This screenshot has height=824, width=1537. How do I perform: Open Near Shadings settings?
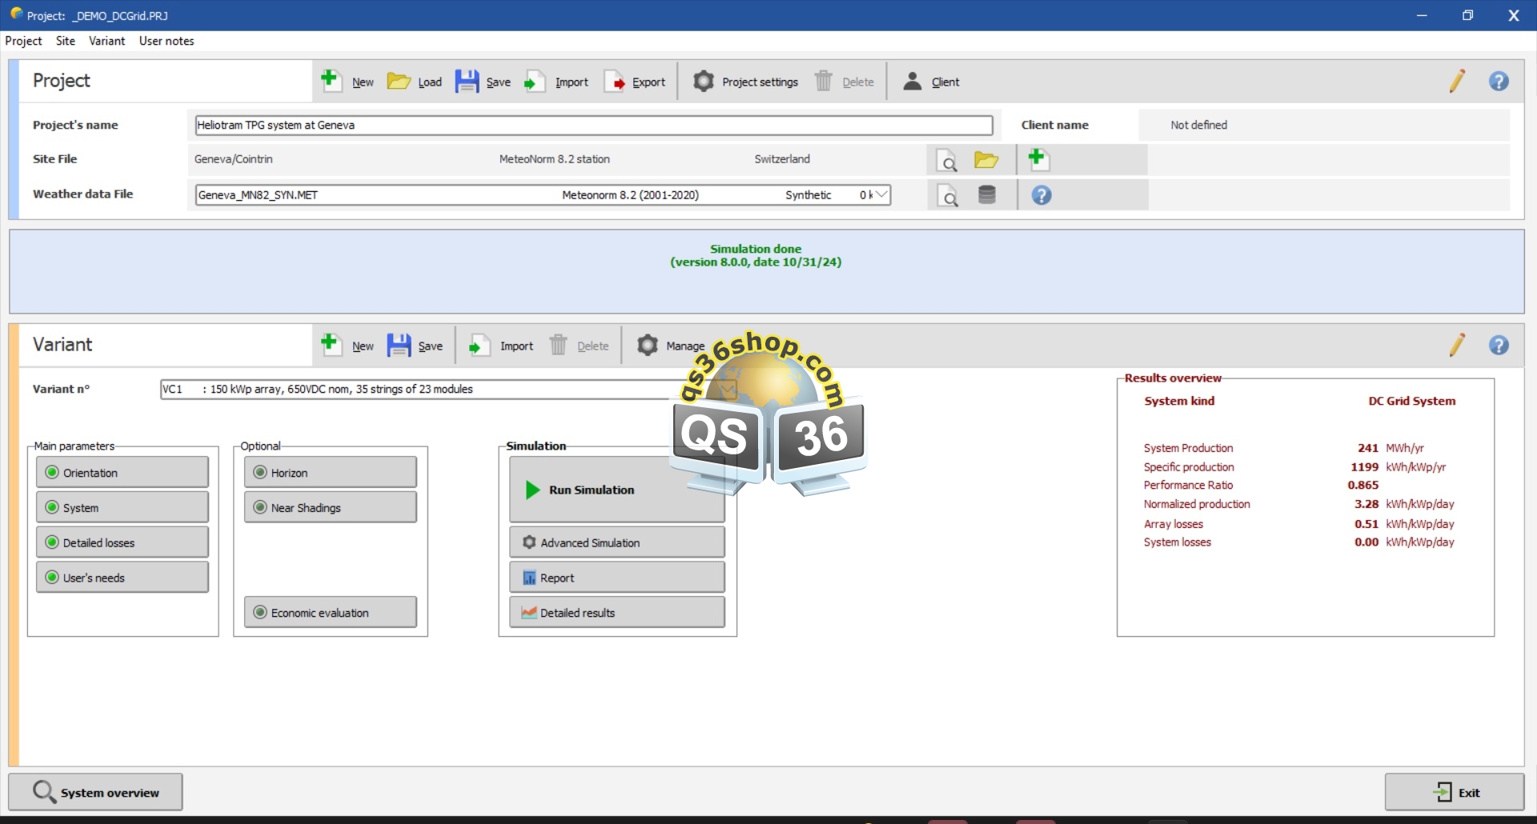pos(331,507)
